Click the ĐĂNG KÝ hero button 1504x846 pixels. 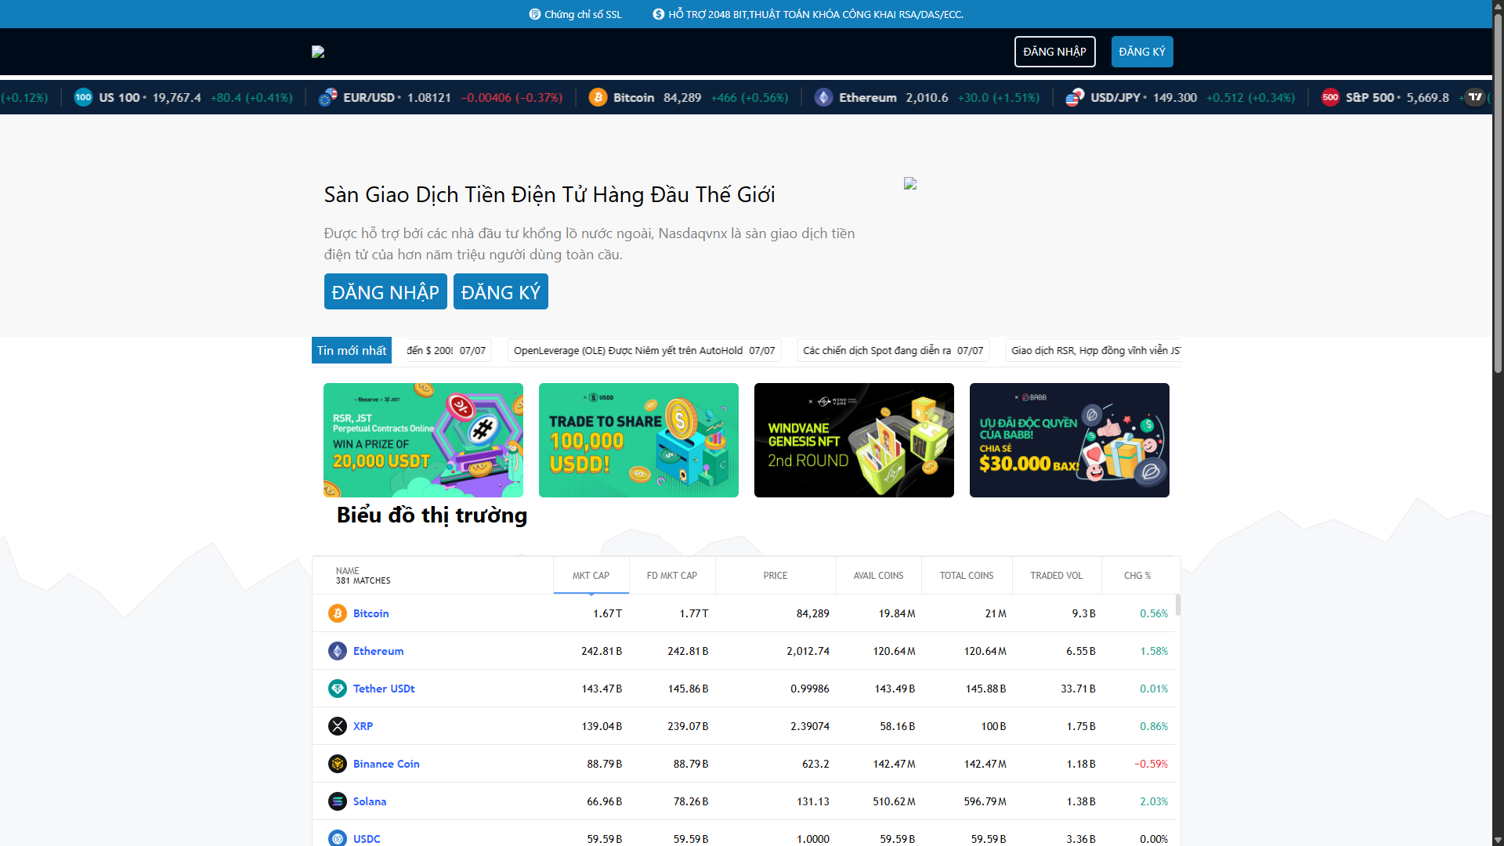tap(501, 291)
